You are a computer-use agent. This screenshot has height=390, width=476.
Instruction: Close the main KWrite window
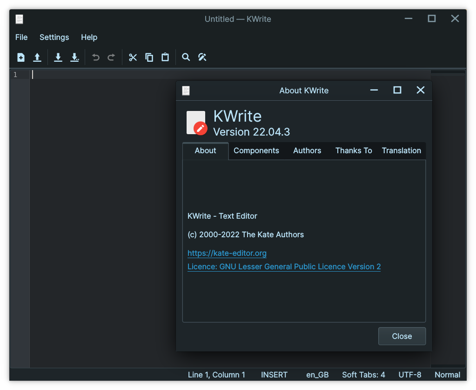[x=455, y=19]
